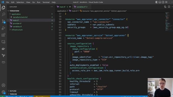Open Run and Debug view icon
This screenshot has width=173, height=97.
[3, 28]
